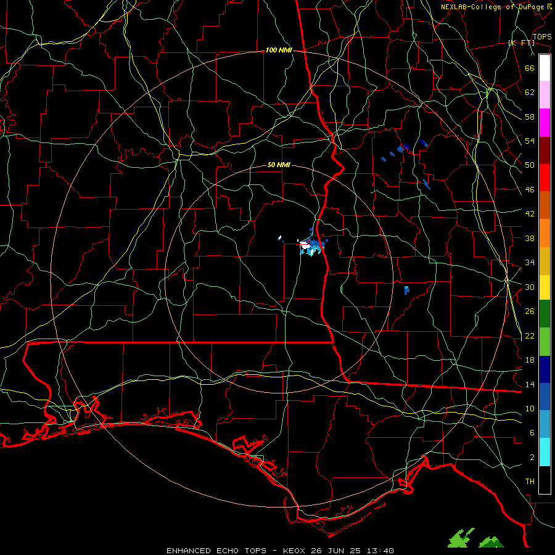Select the light pink legend swatch
Viewport: 555px width, 555px height.
click(x=545, y=95)
